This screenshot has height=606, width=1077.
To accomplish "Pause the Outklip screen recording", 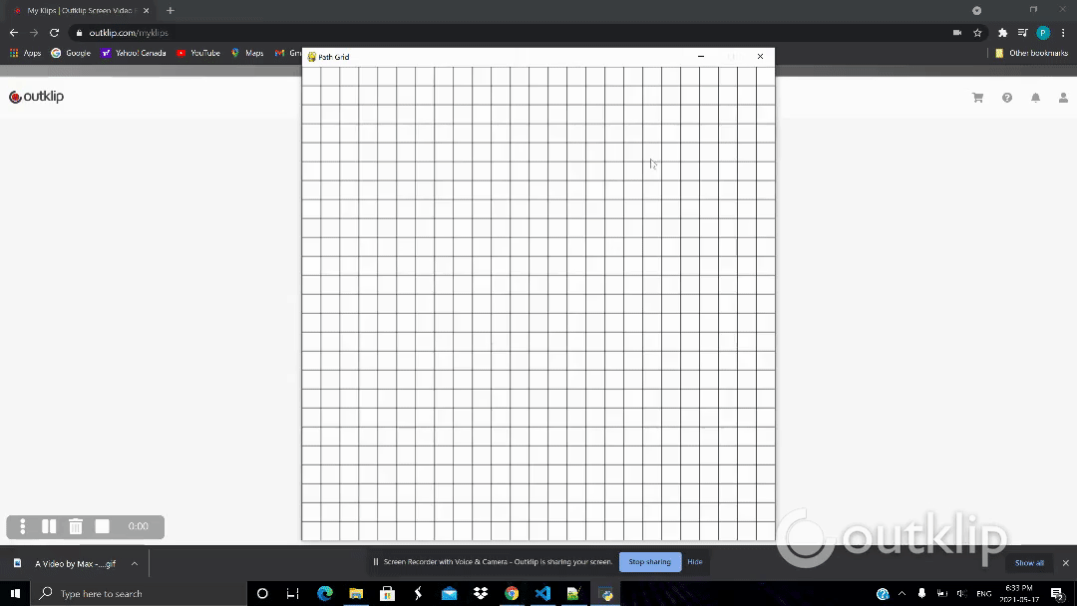I will 49,526.
